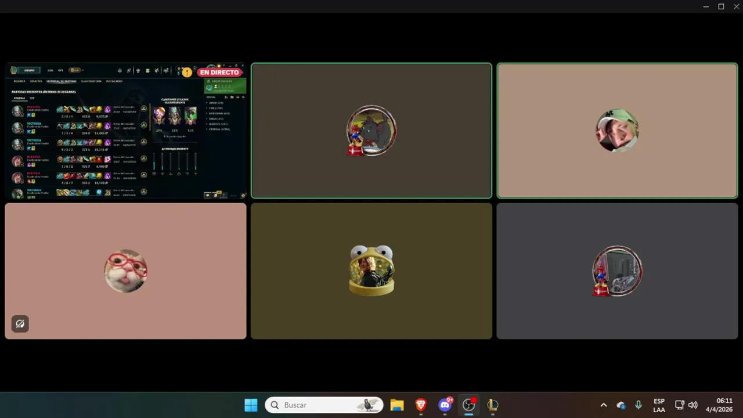Open the Windows Start menu
Screen dimensions: 743x418
[x=251, y=405]
